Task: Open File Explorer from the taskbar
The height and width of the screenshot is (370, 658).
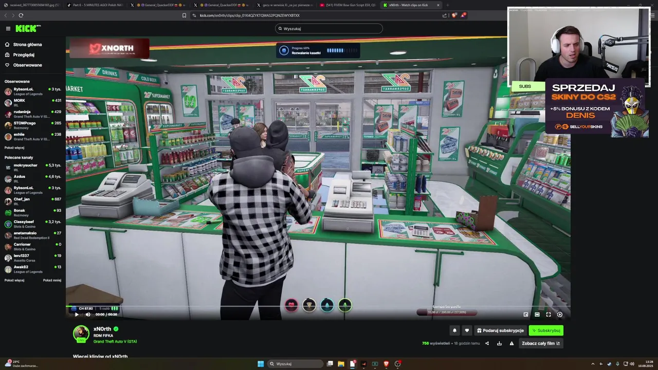Action: point(341,364)
